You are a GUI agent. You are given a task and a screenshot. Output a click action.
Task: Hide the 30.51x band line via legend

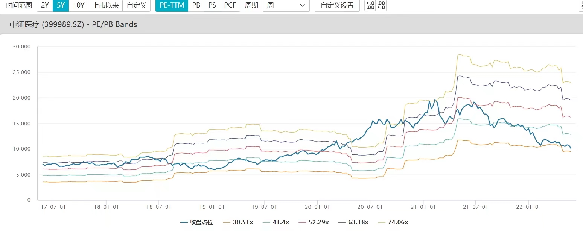[x=237, y=222]
